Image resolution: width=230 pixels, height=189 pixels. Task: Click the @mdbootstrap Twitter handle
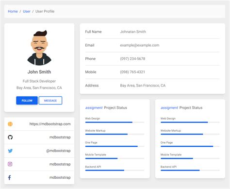click(x=58, y=151)
